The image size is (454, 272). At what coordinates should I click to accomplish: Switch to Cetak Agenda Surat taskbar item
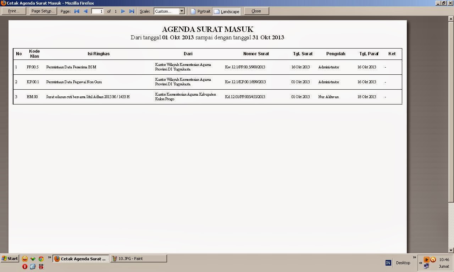[x=81, y=259]
